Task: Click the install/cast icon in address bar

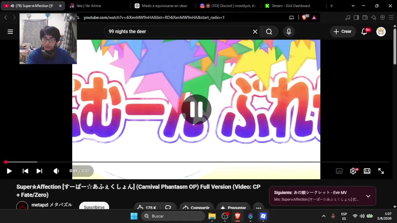Action: (292, 18)
